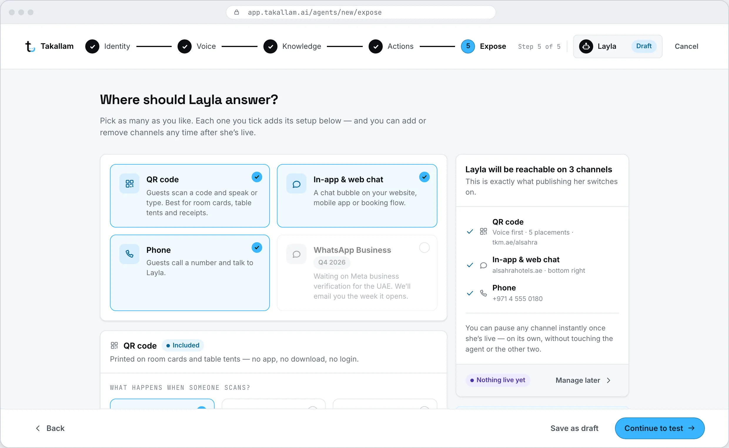Click the browser URL address field

click(360, 12)
